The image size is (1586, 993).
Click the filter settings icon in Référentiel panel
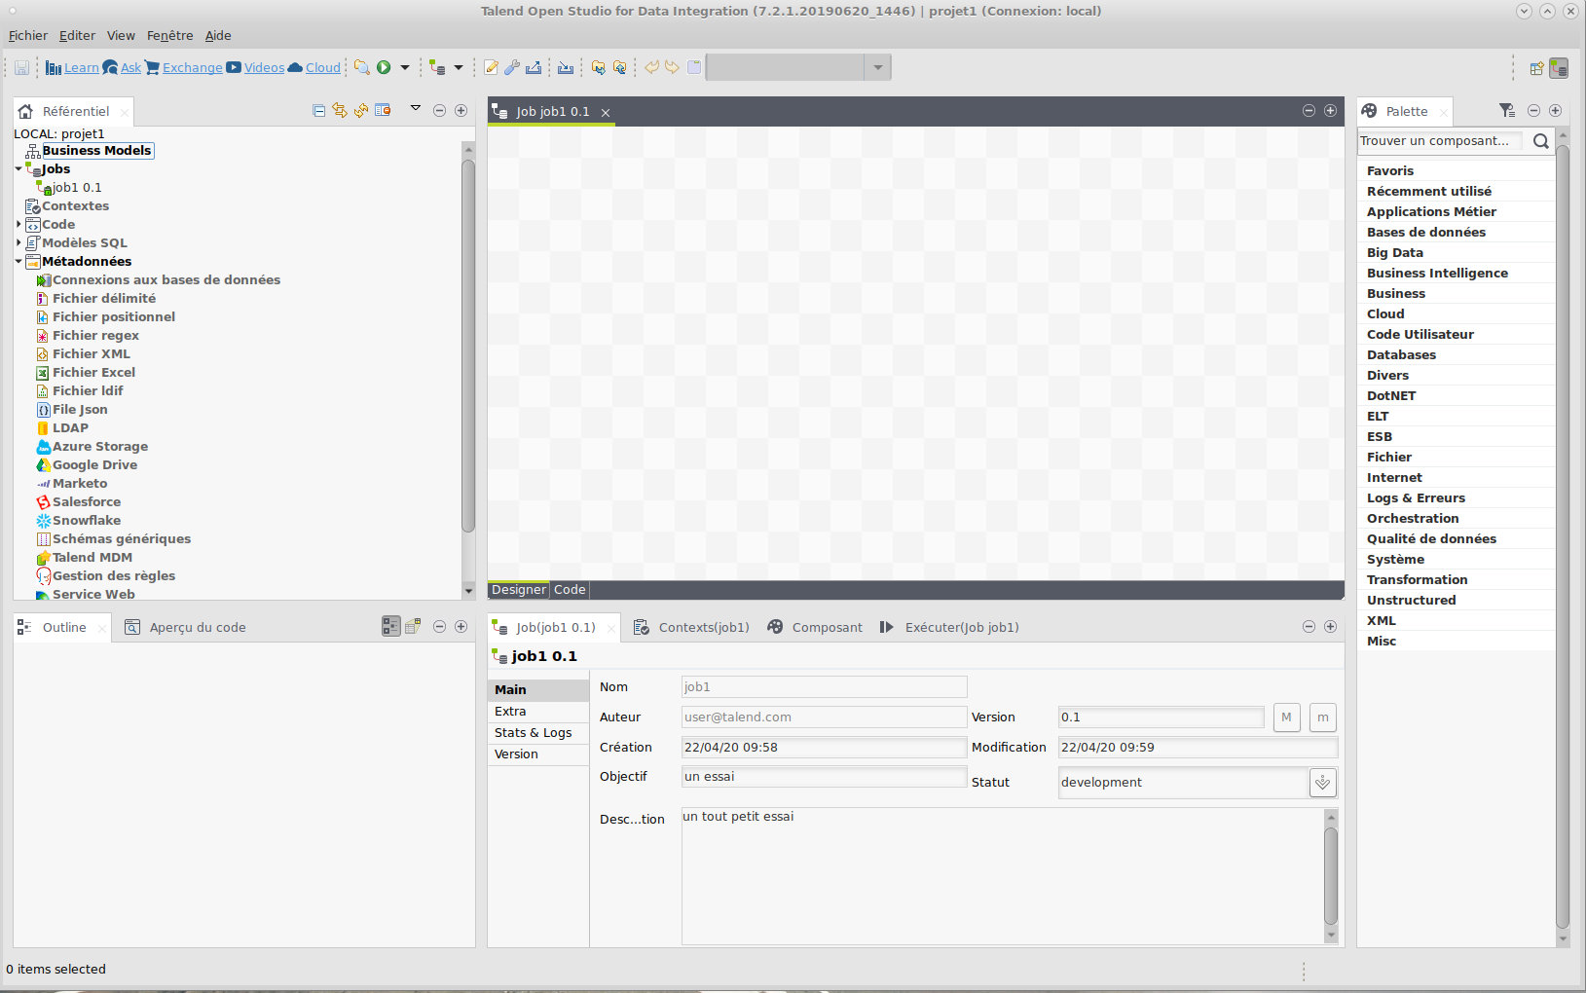(383, 111)
